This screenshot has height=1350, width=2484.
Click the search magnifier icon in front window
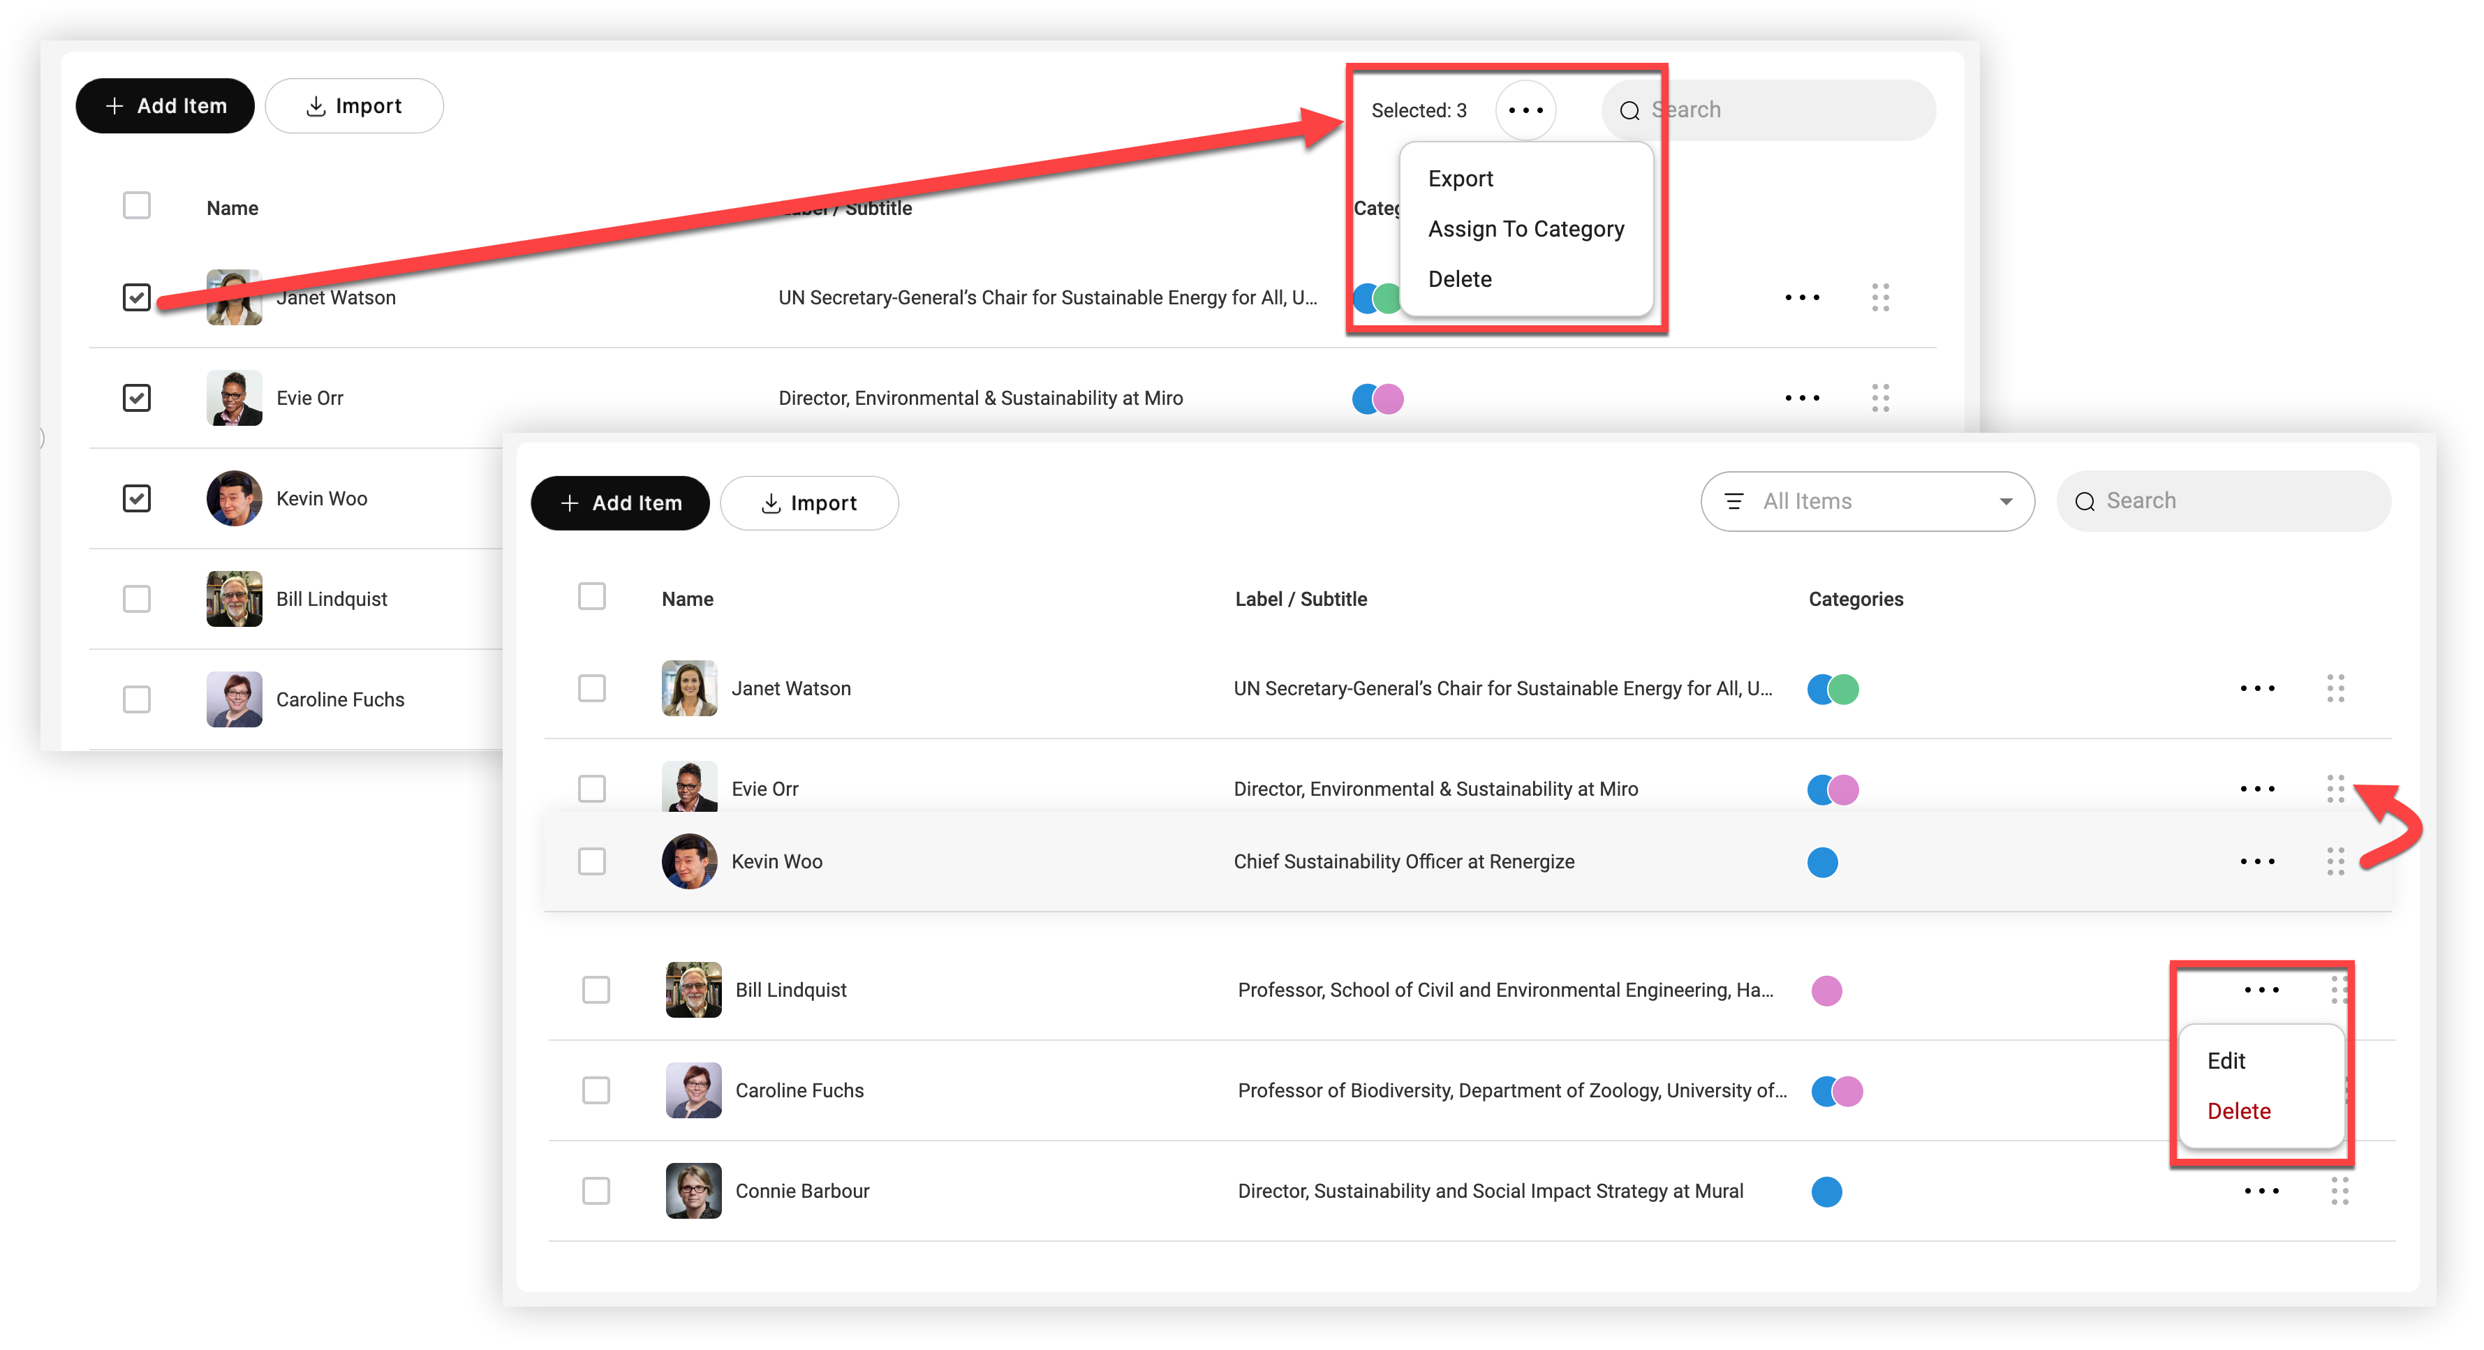click(x=2085, y=501)
